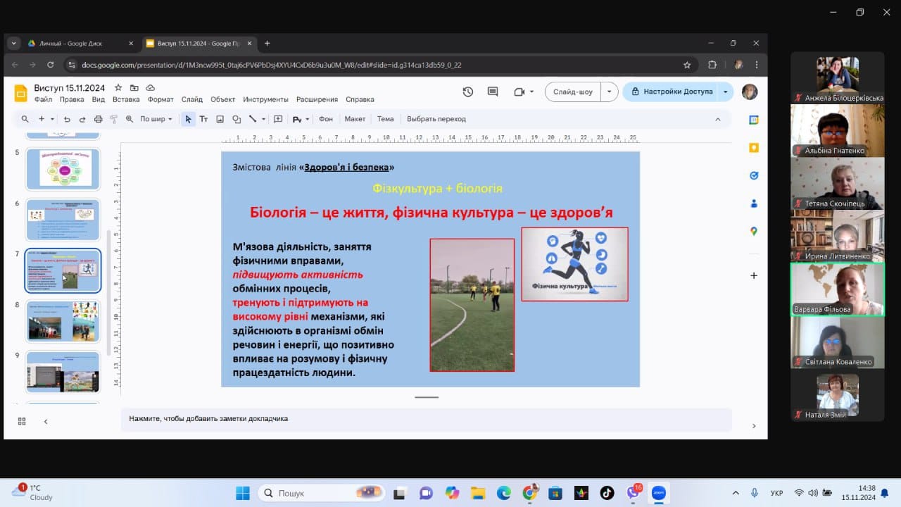Open Google Maps in side panel
The image size is (901, 507).
click(x=754, y=231)
